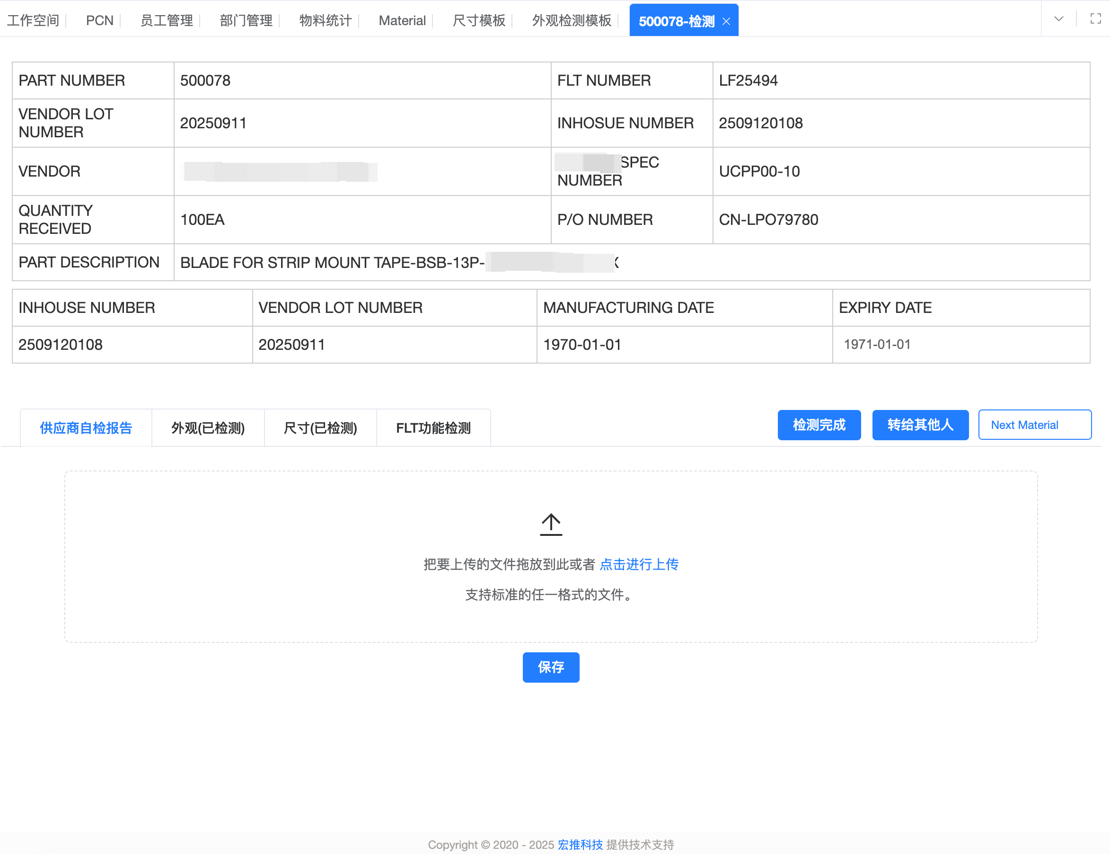Switch to the Material tab

tap(402, 20)
